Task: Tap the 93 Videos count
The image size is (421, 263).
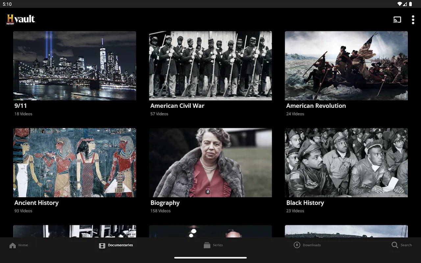Action: (x=23, y=211)
